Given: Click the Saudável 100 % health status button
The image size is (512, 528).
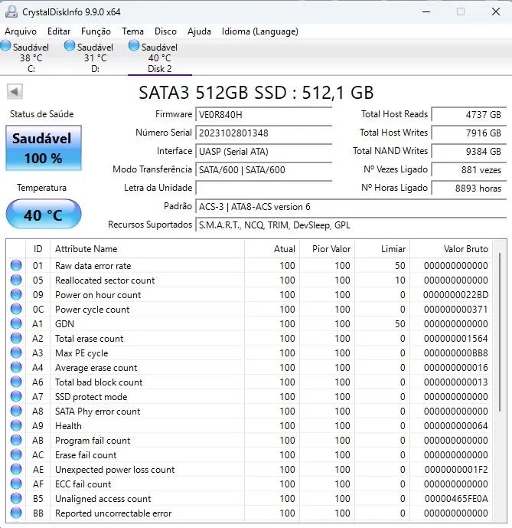Looking at the screenshot, I should 44,148.
